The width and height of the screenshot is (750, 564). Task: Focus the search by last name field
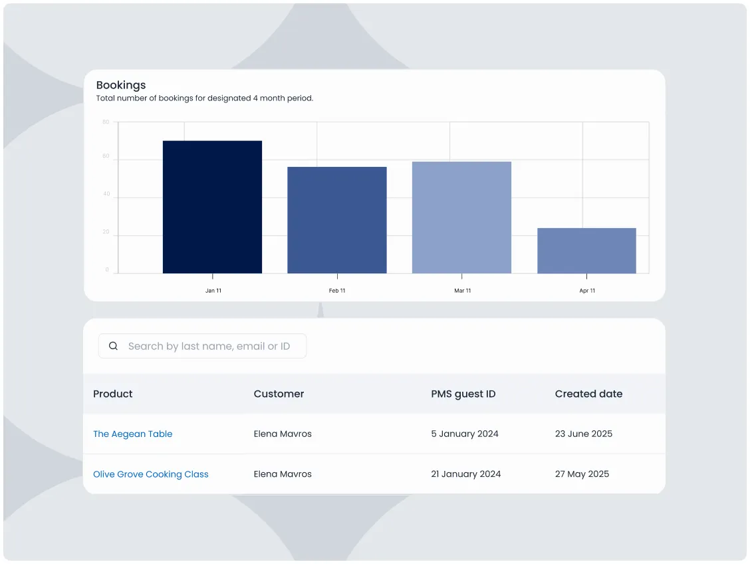202,346
